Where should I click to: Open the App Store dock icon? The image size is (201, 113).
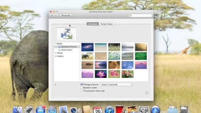(x=41, y=110)
